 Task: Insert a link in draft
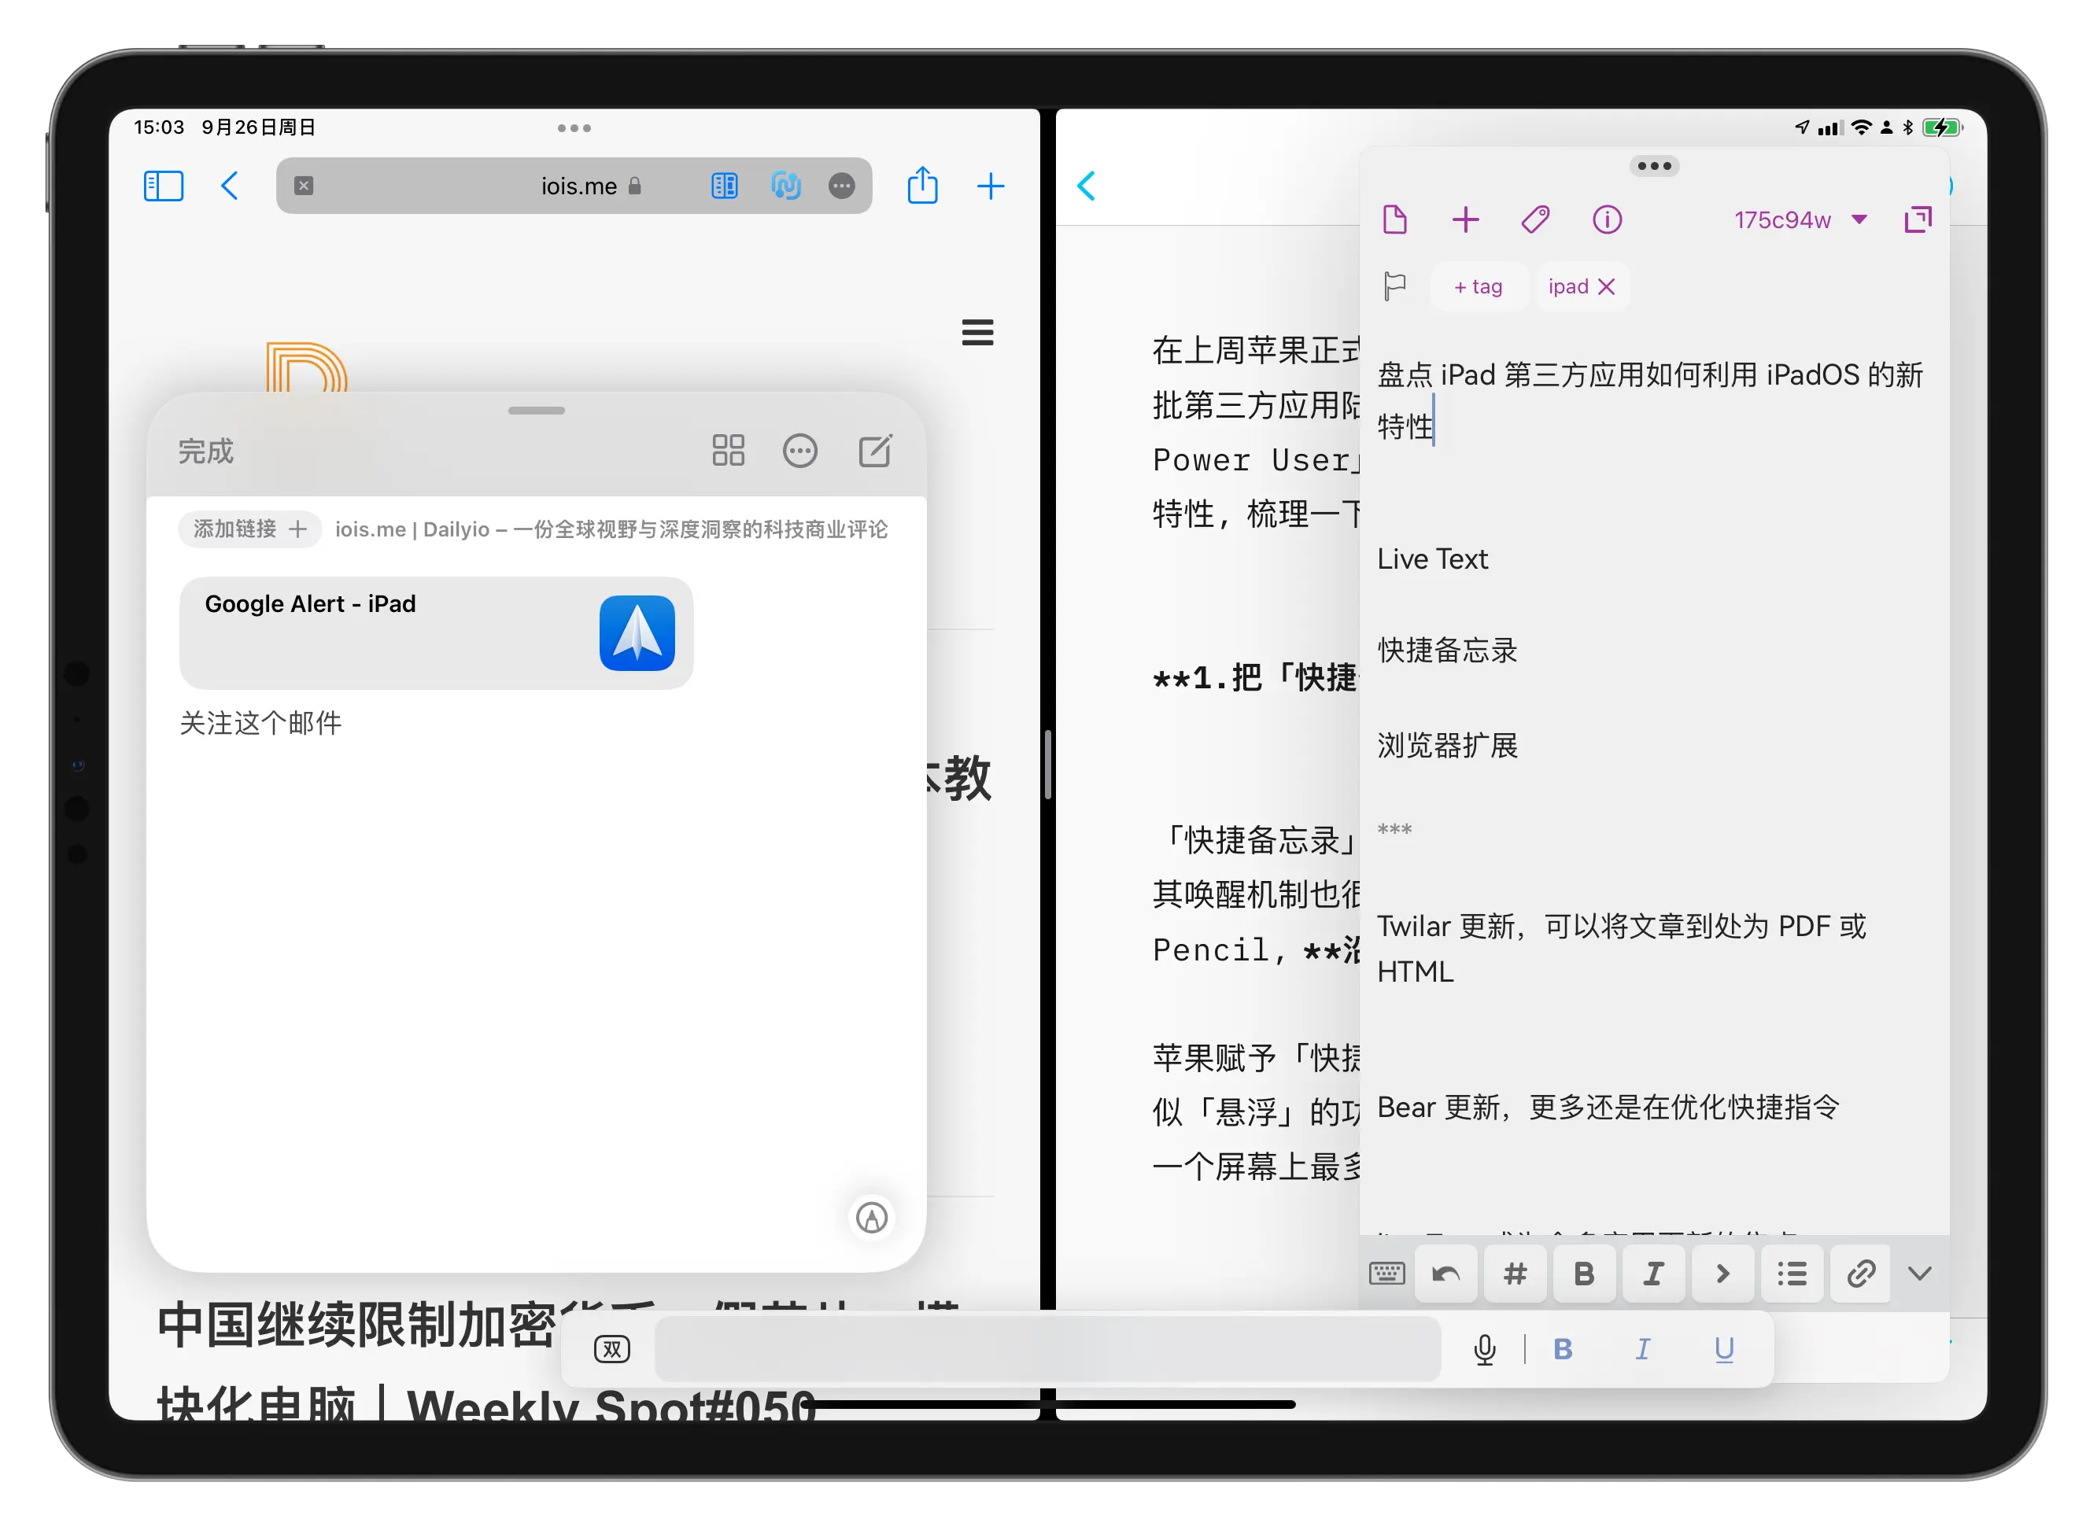click(1861, 1274)
